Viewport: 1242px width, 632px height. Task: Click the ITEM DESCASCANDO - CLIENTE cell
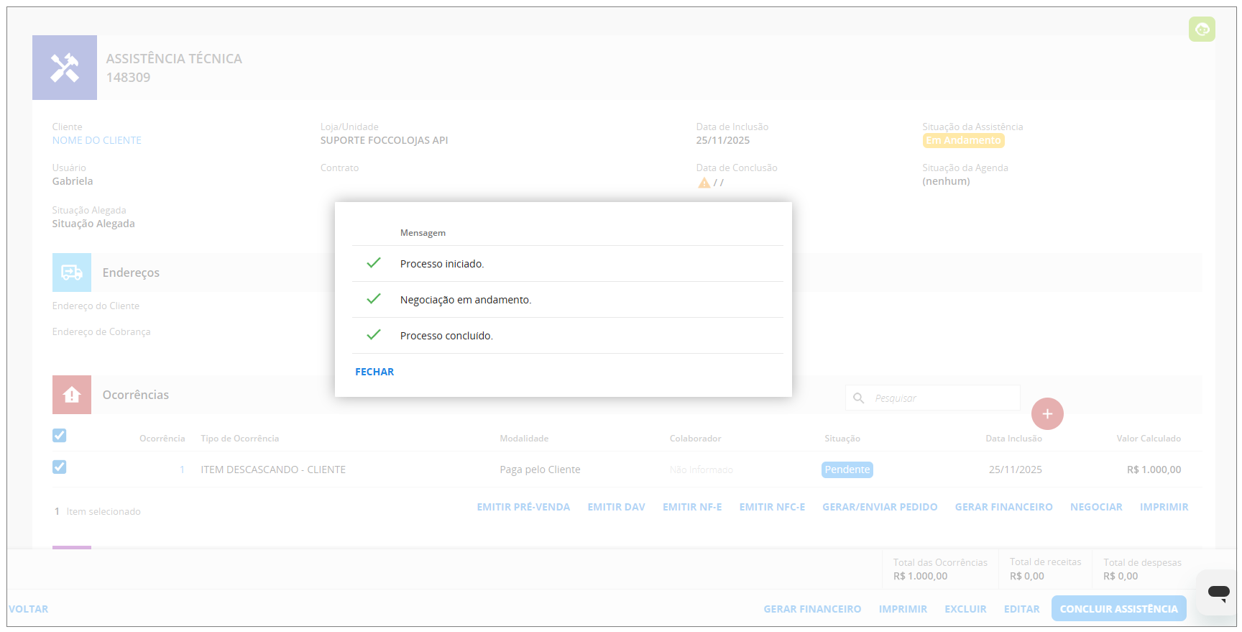pyautogui.click(x=273, y=470)
